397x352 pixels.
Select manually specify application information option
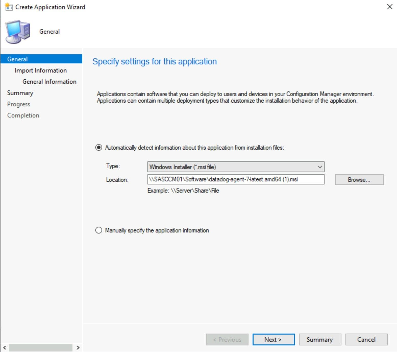[x=99, y=230]
